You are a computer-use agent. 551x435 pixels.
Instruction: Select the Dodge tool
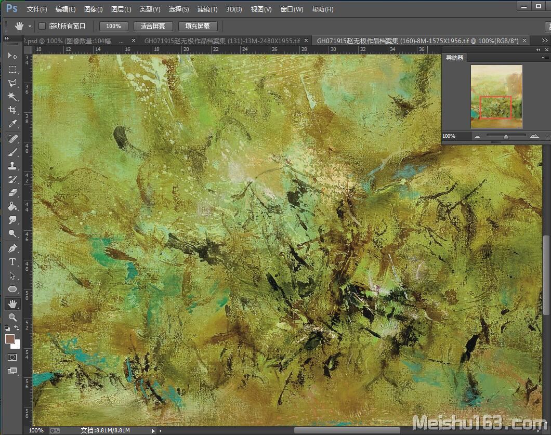click(x=12, y=233)
